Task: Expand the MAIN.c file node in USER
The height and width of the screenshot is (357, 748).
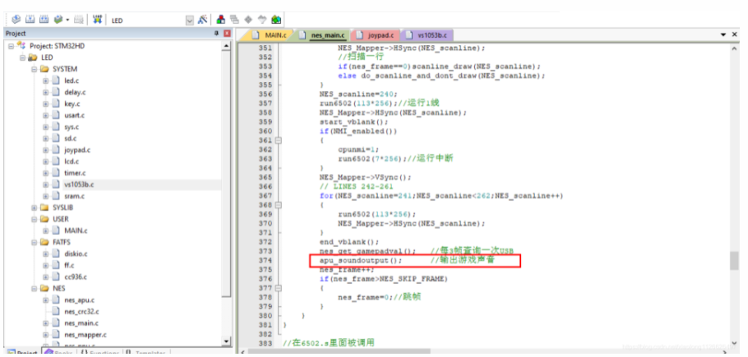Action: pos(46,231)
